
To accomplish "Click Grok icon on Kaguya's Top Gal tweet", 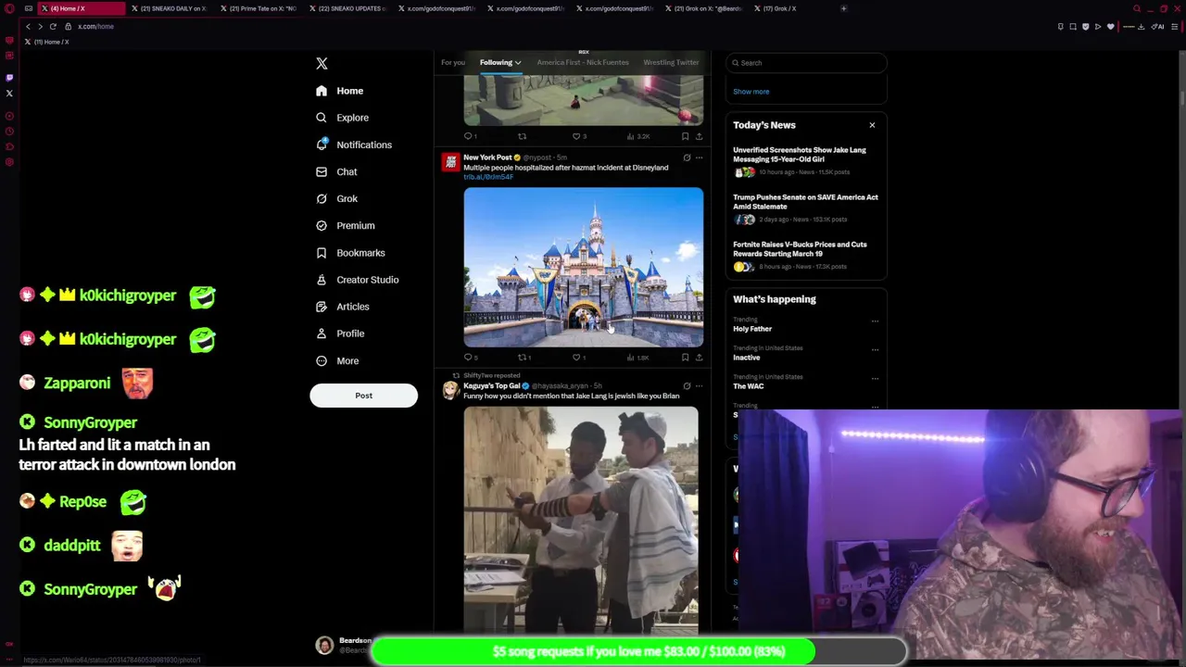I will click(x=687, y=385).
